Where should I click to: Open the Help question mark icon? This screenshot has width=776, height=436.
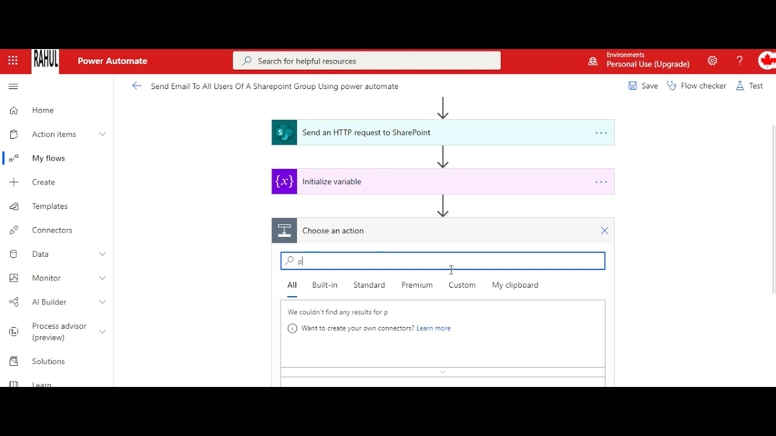click(x=740, y=61)
